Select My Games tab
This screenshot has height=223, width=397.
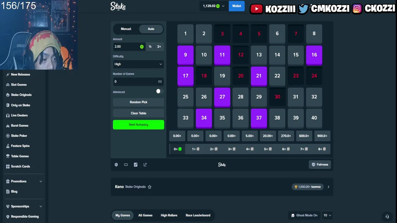click(x=123, y=215)
